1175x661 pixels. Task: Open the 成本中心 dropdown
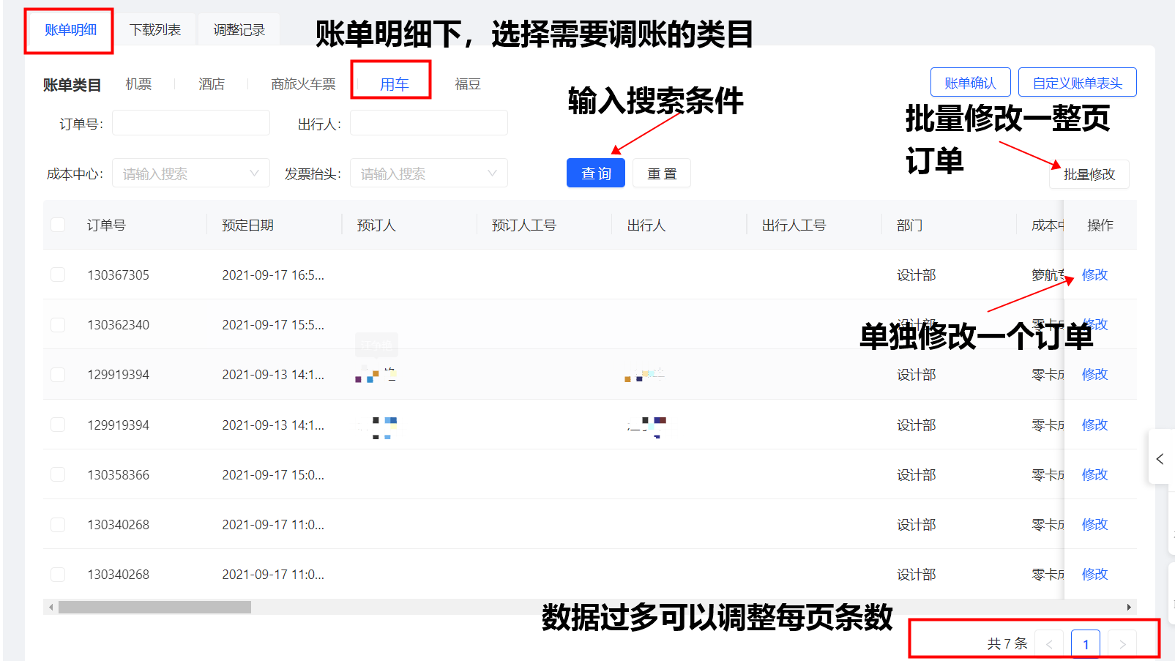coord(190,173)
